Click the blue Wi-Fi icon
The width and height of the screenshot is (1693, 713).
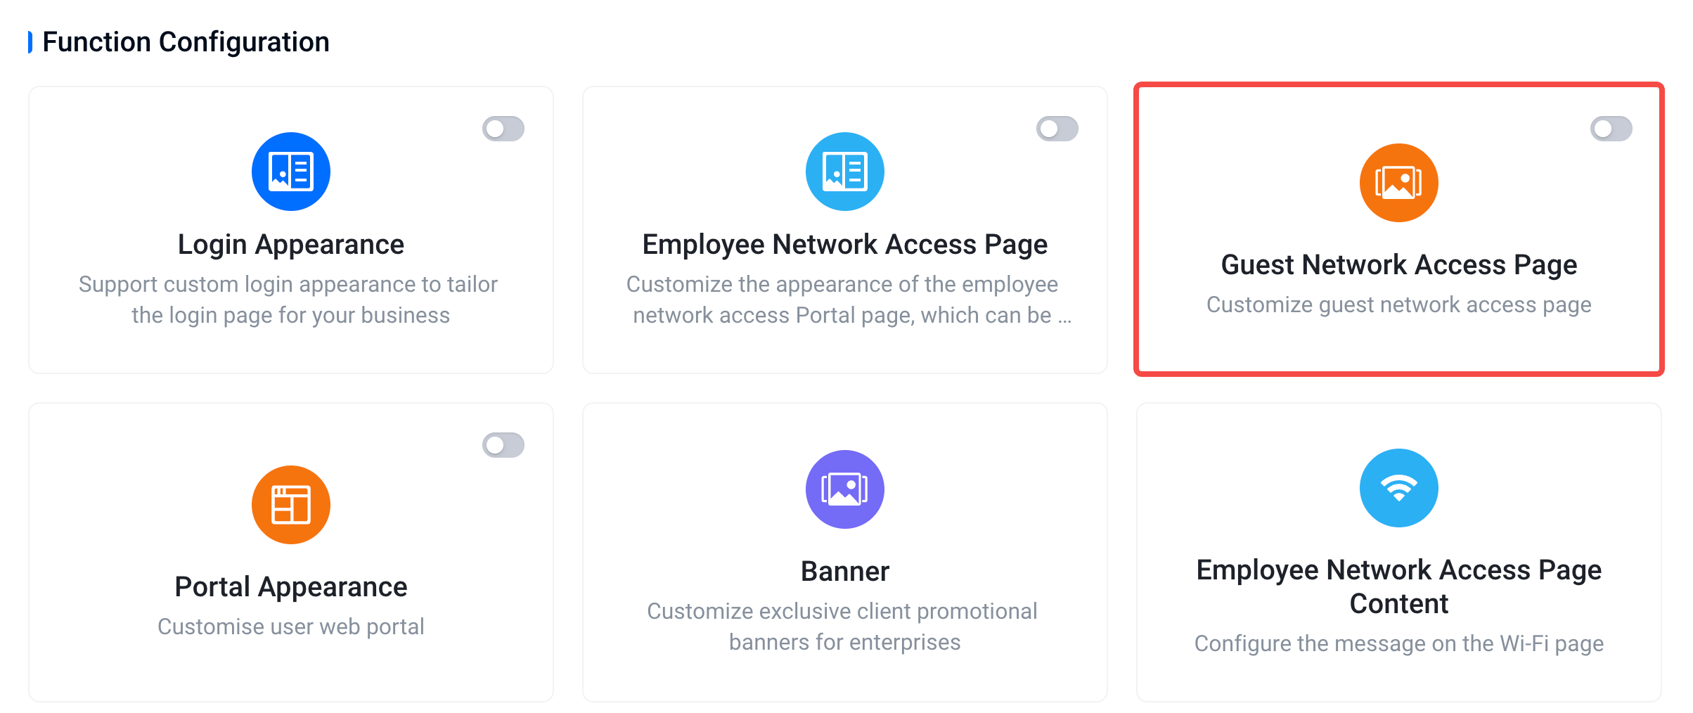point(1399,488)
